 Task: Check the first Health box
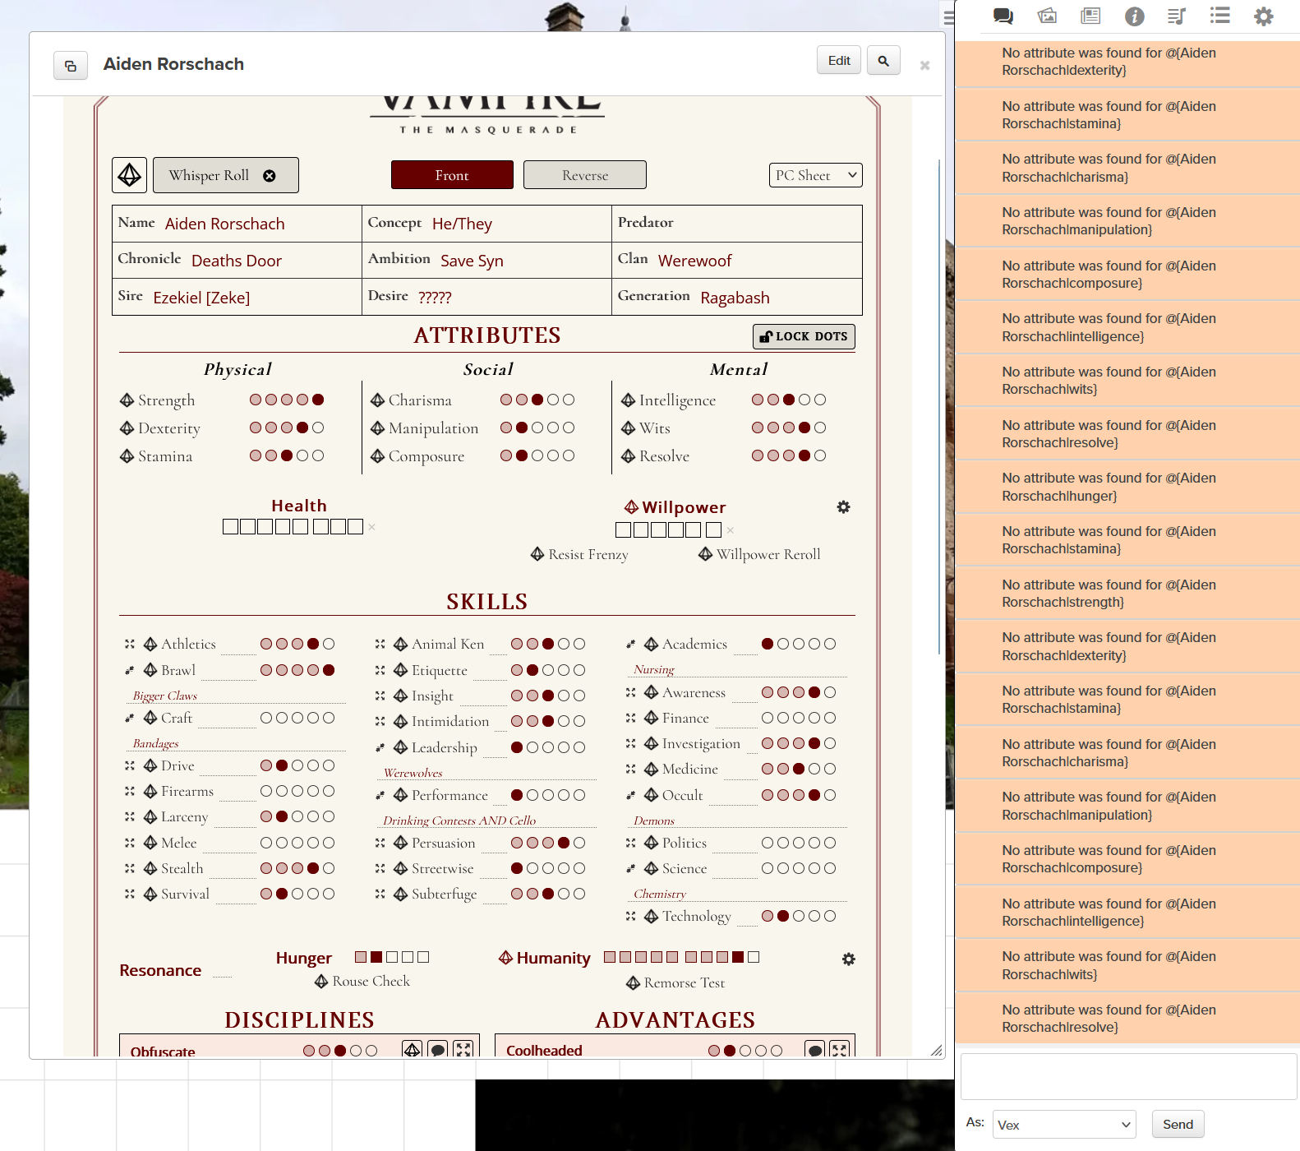tap(230, 527)
